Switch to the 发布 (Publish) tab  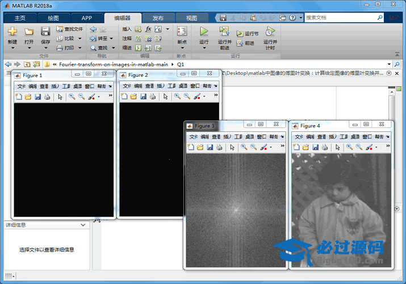tap(158, 18)
